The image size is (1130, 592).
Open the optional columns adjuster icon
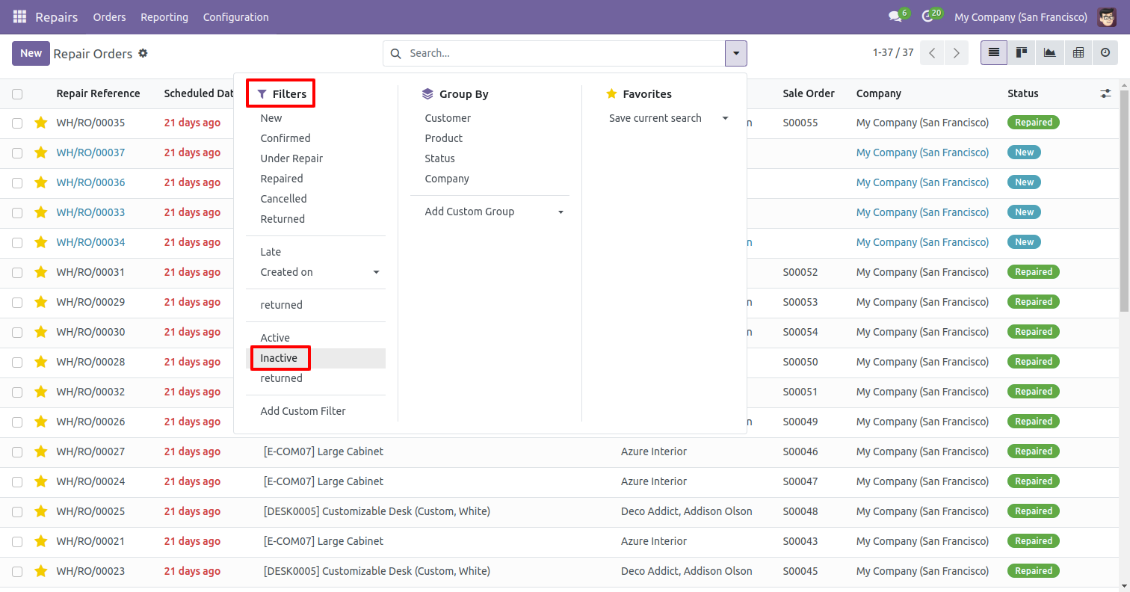click(x=1105, y=93)
